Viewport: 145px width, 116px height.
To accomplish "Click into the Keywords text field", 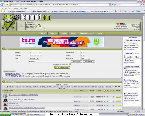I will click(x=53, y=62).
